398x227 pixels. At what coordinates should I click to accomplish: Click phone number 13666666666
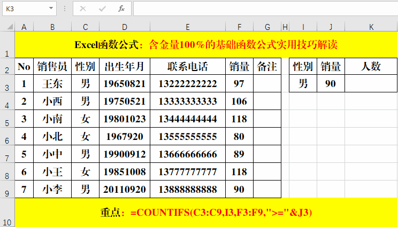click(188, 154)
